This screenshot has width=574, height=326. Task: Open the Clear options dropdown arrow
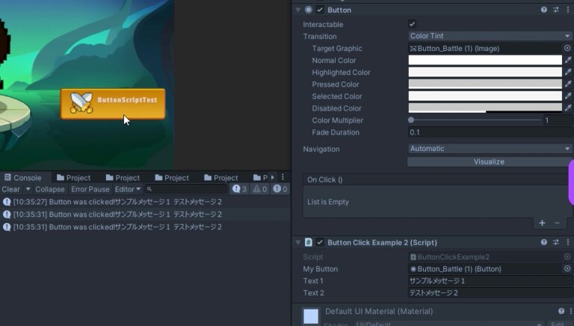coord(28,189)
